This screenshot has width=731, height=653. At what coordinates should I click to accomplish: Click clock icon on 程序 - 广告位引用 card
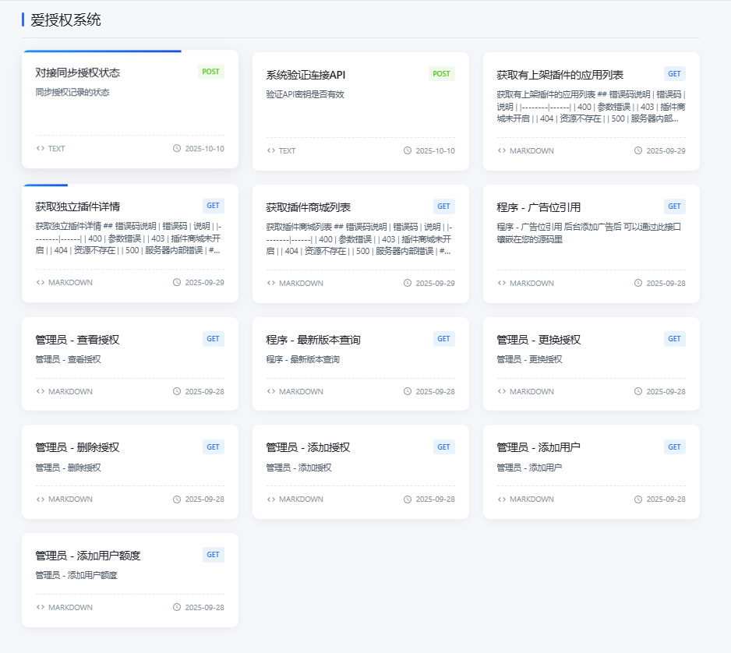[x=638, y=283]
